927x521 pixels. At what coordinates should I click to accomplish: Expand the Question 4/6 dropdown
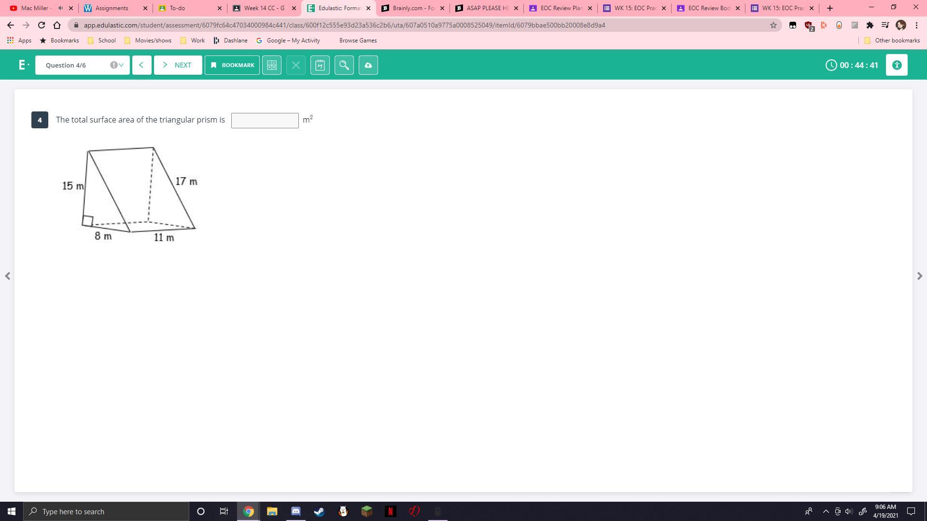[121, 65]
